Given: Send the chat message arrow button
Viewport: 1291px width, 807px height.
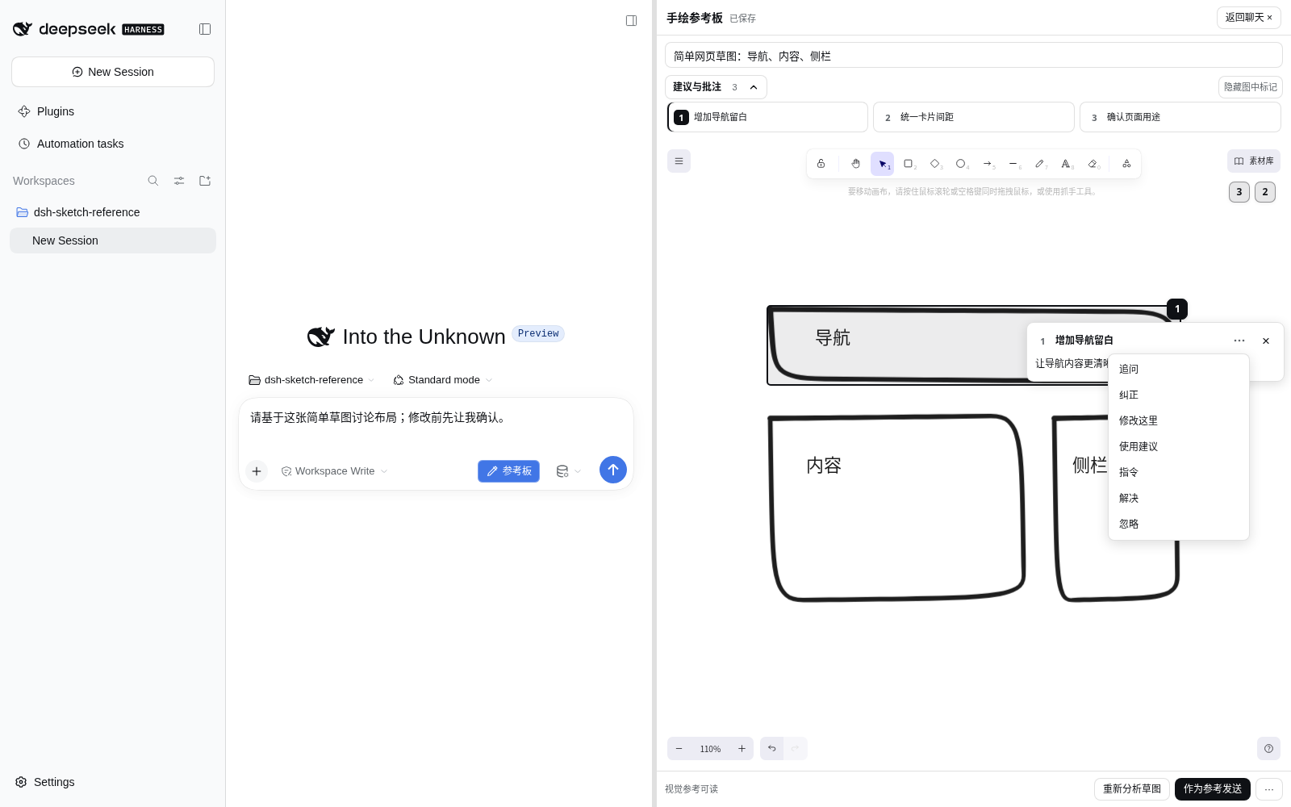Looking at the screenshot, I should pyautogui.click(x=613, y=470).
